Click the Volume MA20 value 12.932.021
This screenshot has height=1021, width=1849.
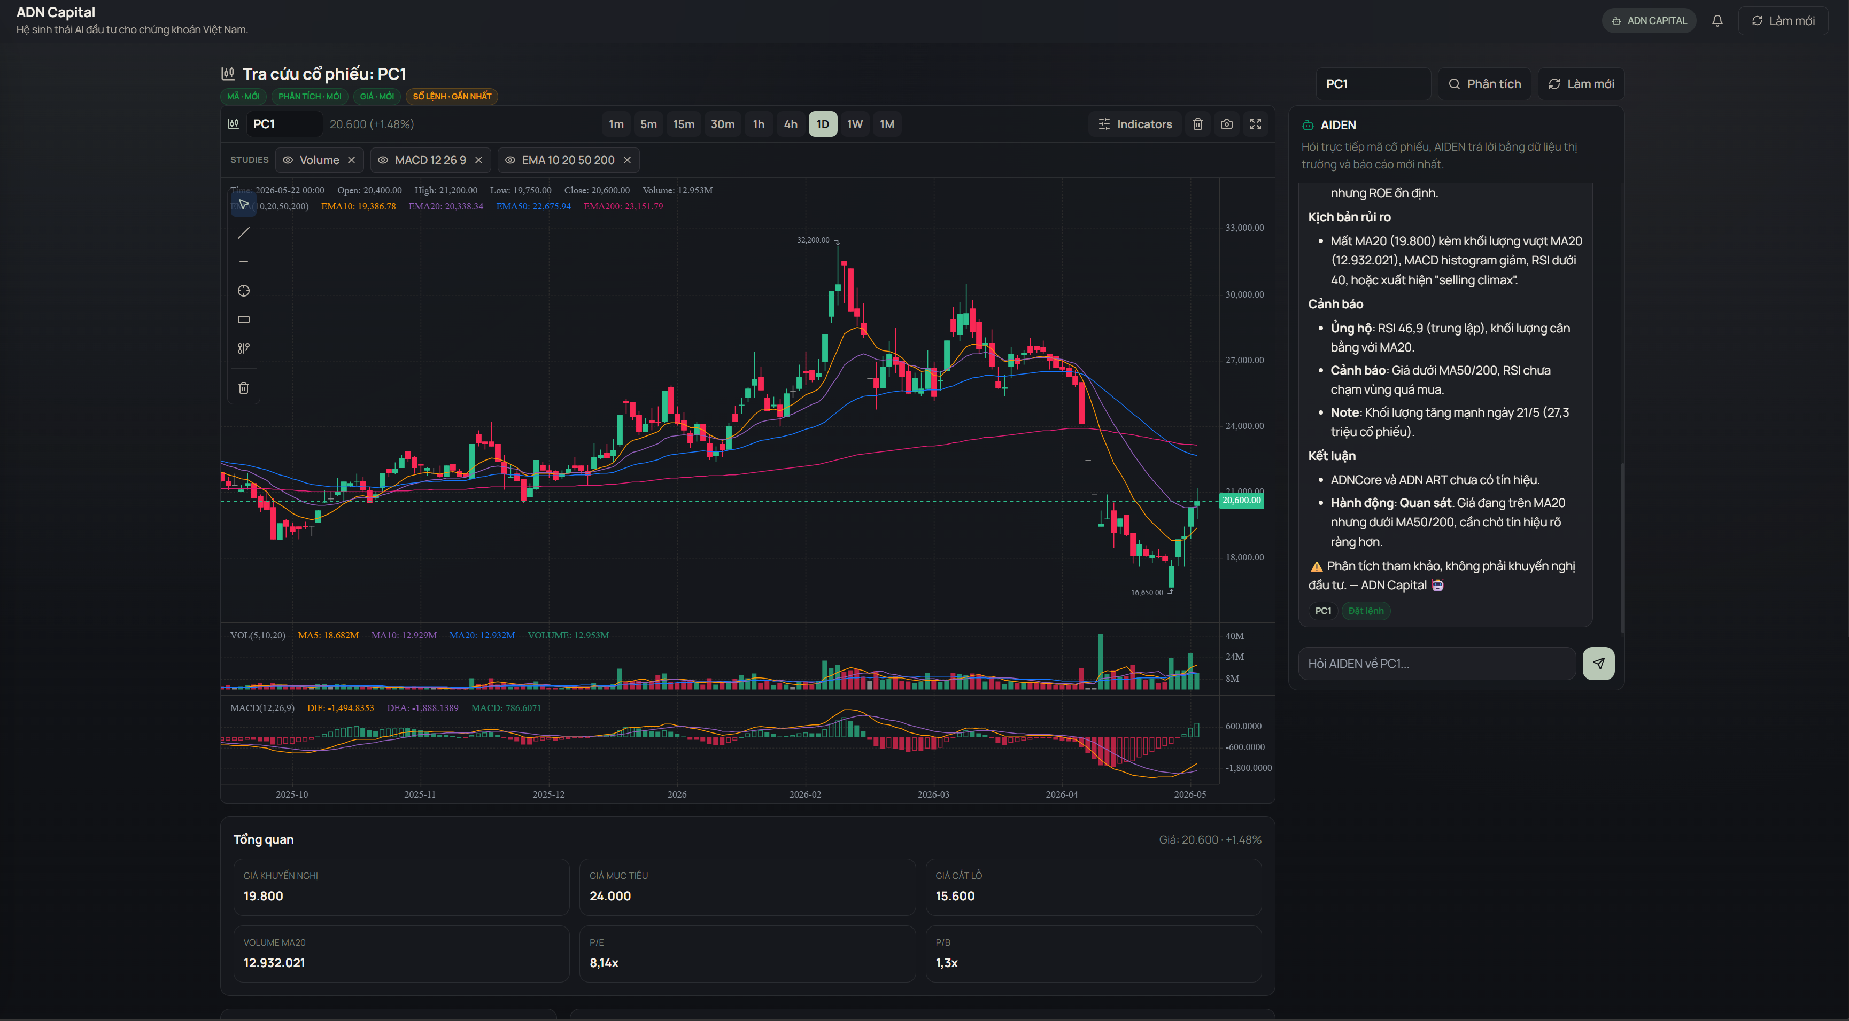click(x=274, y=963)
